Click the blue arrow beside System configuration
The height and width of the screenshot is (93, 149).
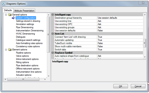coord(13,18)
